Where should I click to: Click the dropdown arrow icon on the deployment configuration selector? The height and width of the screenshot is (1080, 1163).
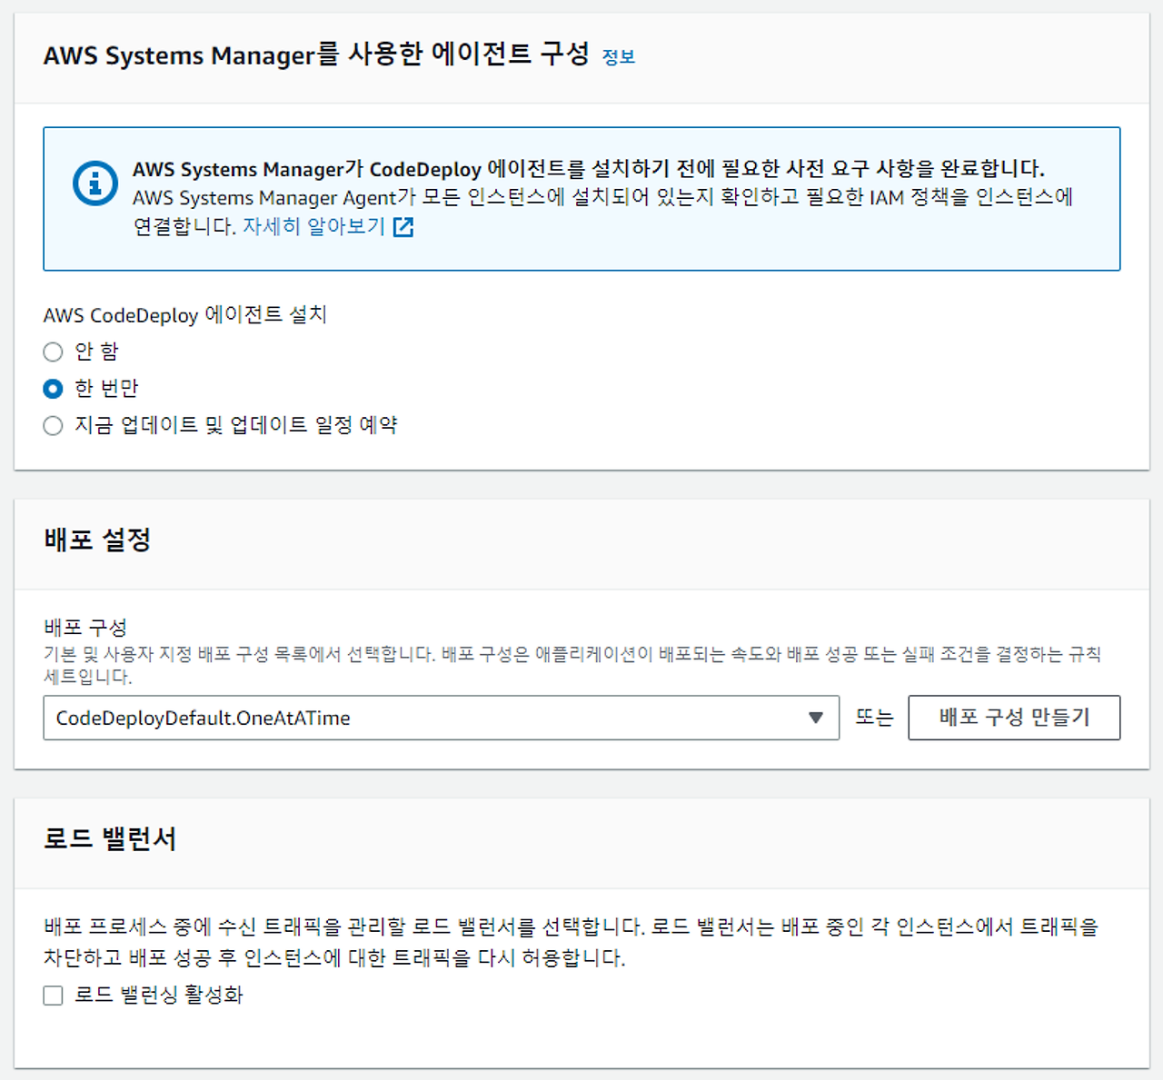(x=816, y=718)
